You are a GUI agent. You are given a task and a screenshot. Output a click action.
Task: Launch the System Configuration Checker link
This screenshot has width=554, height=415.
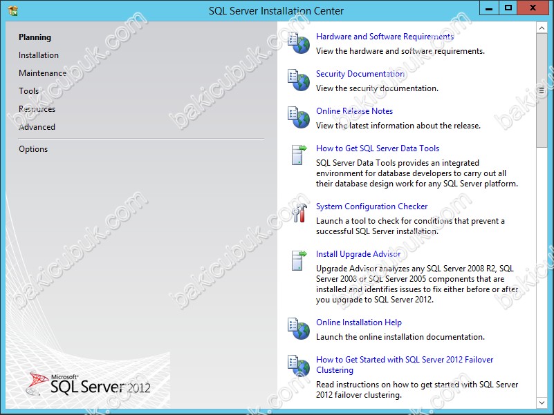click(x=371, y=206)
